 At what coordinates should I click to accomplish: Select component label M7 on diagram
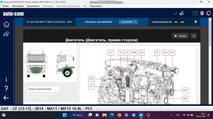pyautogui.click(x=127, y=53)
